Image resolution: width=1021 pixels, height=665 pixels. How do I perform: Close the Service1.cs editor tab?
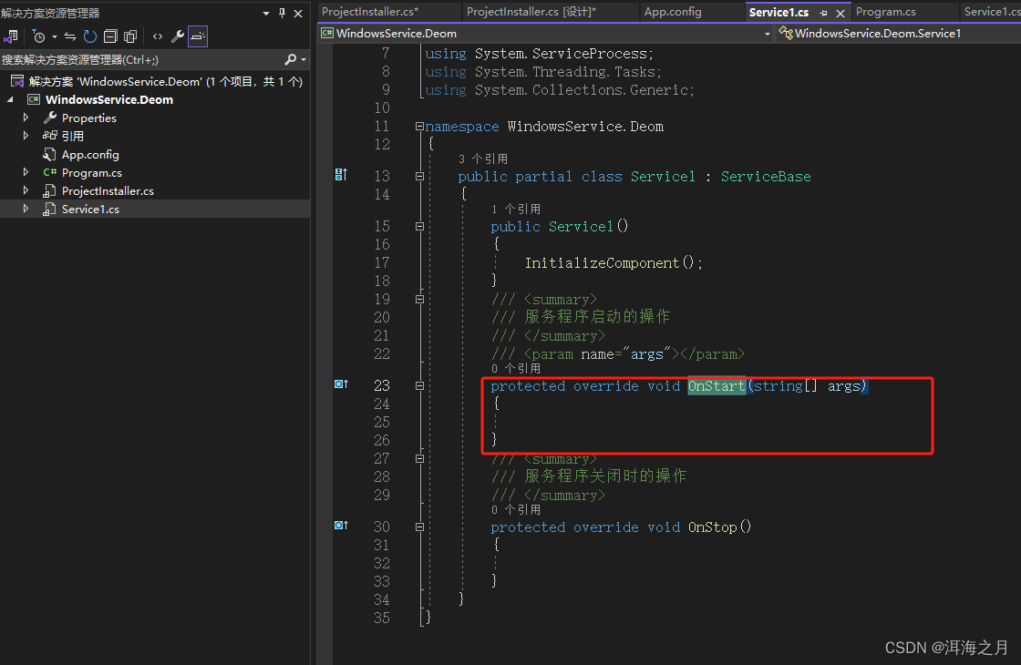(840, 13)
